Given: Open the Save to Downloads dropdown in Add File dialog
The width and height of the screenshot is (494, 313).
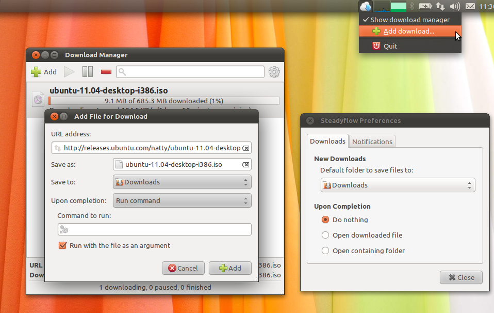Looking at the screenshot, I should 182,182.
